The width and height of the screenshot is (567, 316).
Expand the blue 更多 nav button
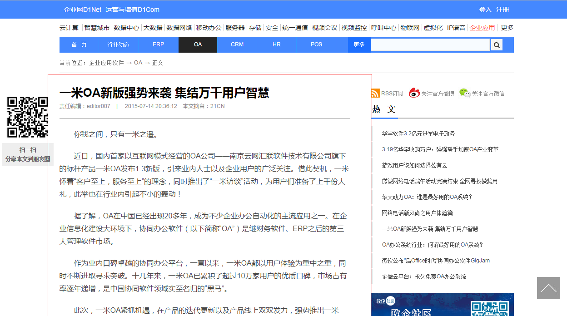(x=359, y=44)
